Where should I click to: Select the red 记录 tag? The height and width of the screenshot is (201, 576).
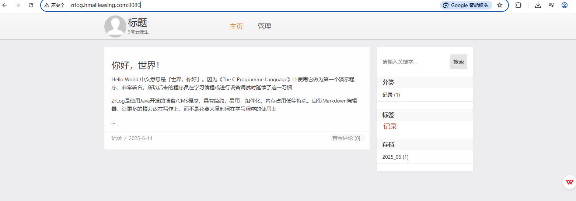point(390,127)
